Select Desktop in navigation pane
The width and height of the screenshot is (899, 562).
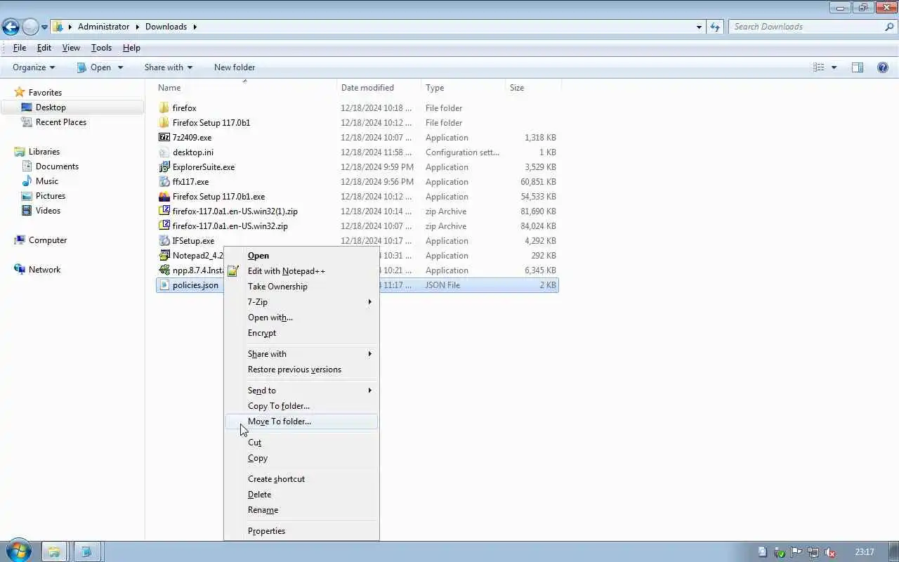[x=51, y=107]
